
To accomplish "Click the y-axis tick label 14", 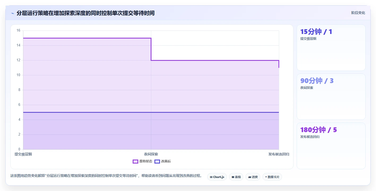I will click(x=18, y=45).
